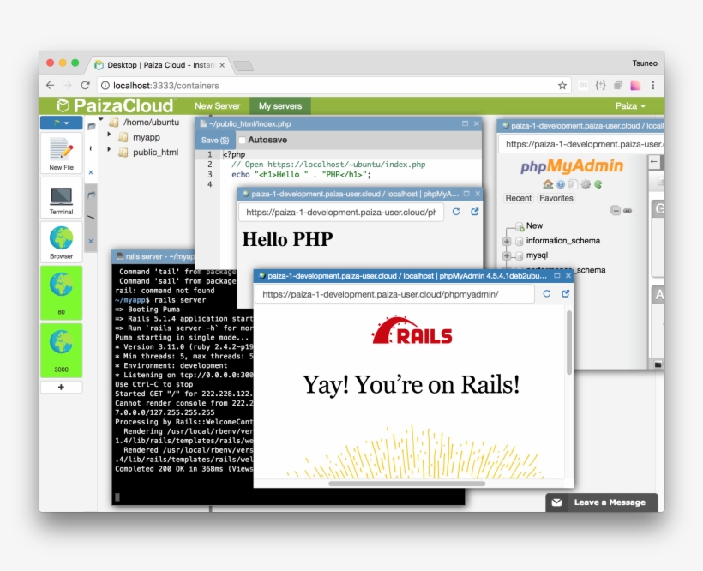This screenshot has height=571, width=703.
Task: Click the Rails logo image
Action: 412,331
